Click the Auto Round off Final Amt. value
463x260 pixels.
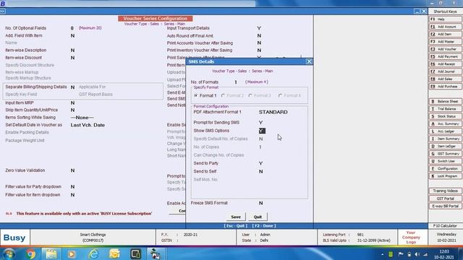click(259, 35)
